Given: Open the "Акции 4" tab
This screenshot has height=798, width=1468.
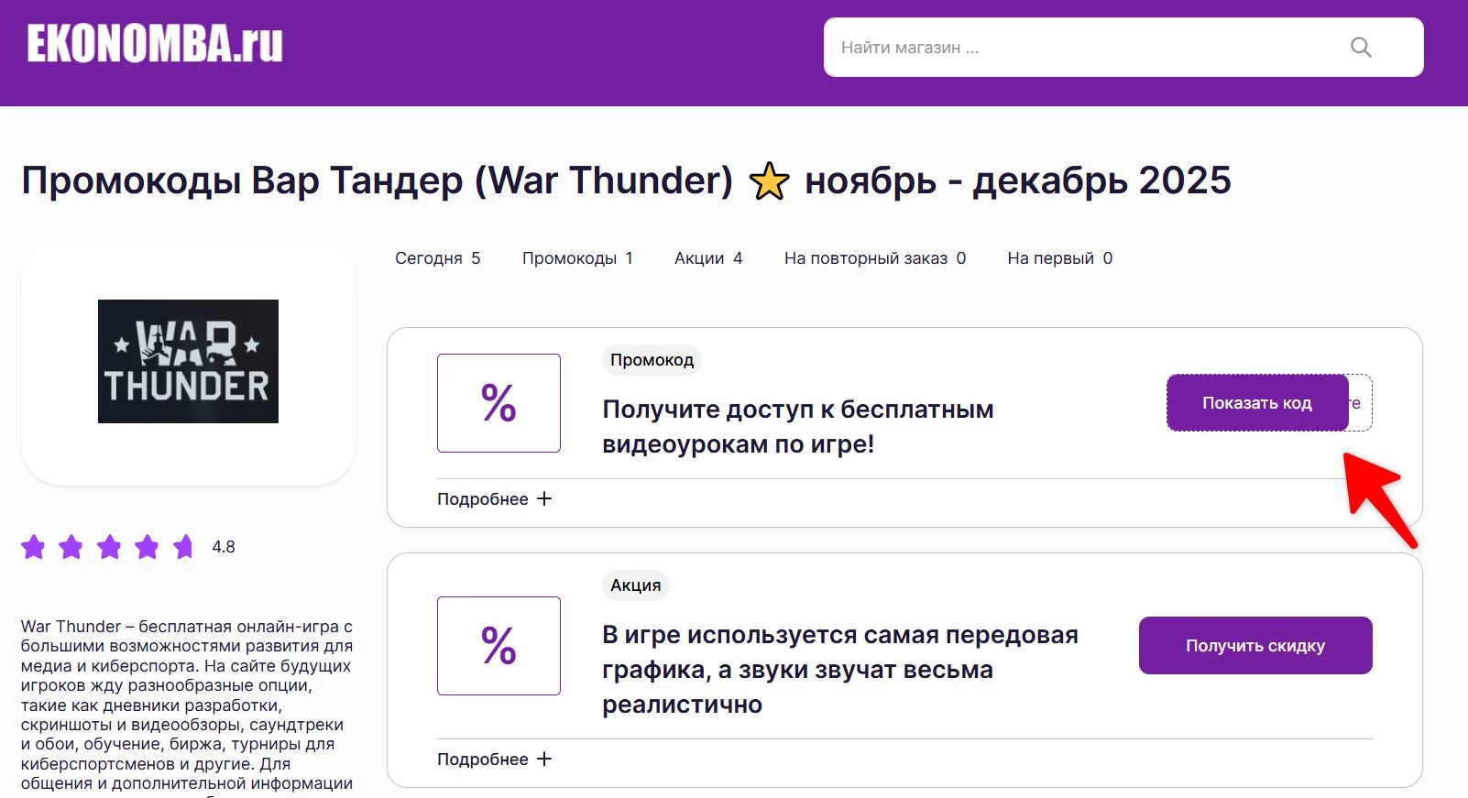Looking at the screenshot, I should tap(708, 258).
